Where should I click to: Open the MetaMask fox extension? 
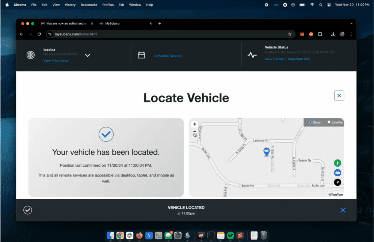point(302,34)
